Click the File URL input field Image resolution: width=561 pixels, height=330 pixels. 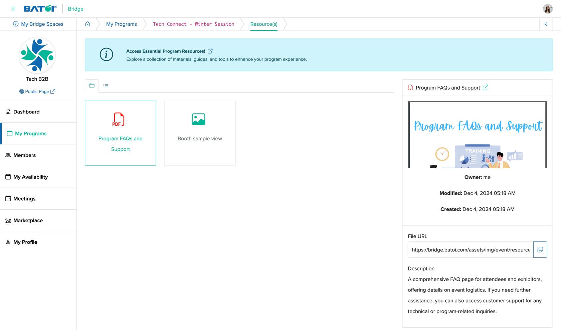click(x=471, y=250)
